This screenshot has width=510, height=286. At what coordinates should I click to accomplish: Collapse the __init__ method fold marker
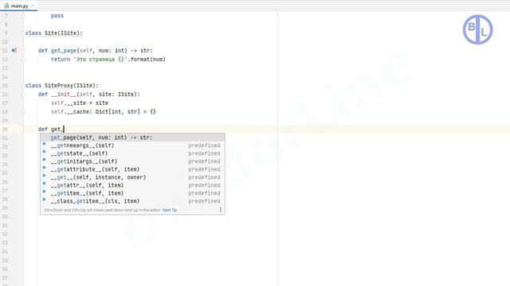[23, 95]
